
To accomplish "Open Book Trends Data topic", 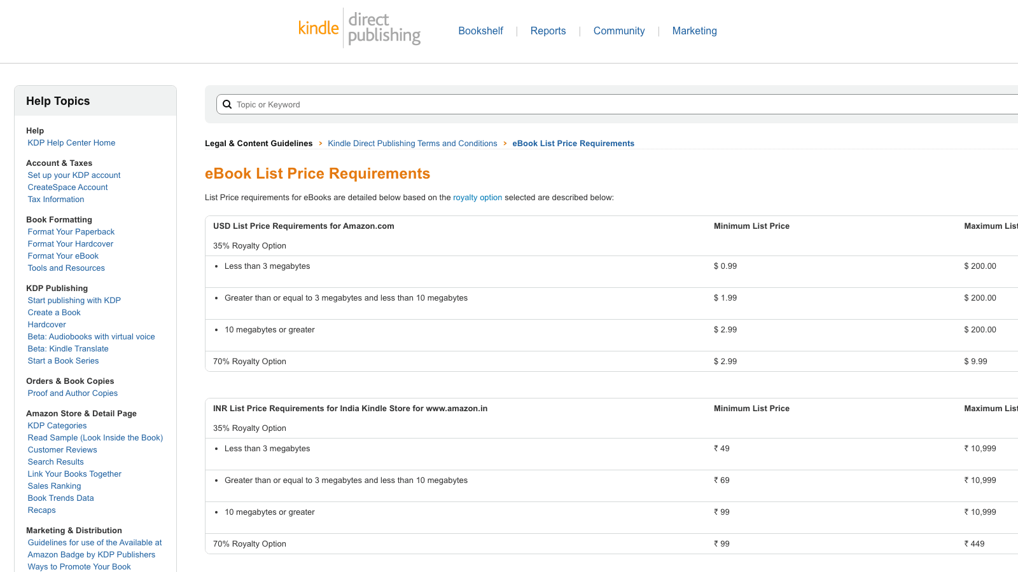I will tap(60, 498).
